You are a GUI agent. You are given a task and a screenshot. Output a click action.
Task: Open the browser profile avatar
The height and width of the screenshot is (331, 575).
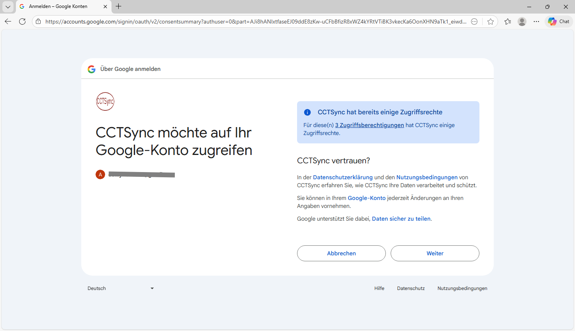(522, 22)
